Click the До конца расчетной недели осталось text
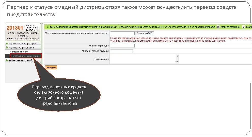Viewport: 252px width, 137px height. [x=23, y=34]
